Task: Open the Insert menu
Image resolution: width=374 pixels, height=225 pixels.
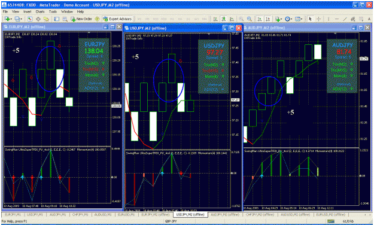Action: coord(28,11)
